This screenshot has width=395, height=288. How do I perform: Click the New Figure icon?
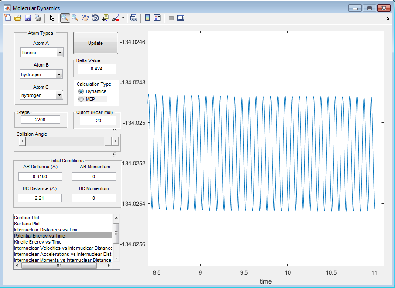click(7, 18)
